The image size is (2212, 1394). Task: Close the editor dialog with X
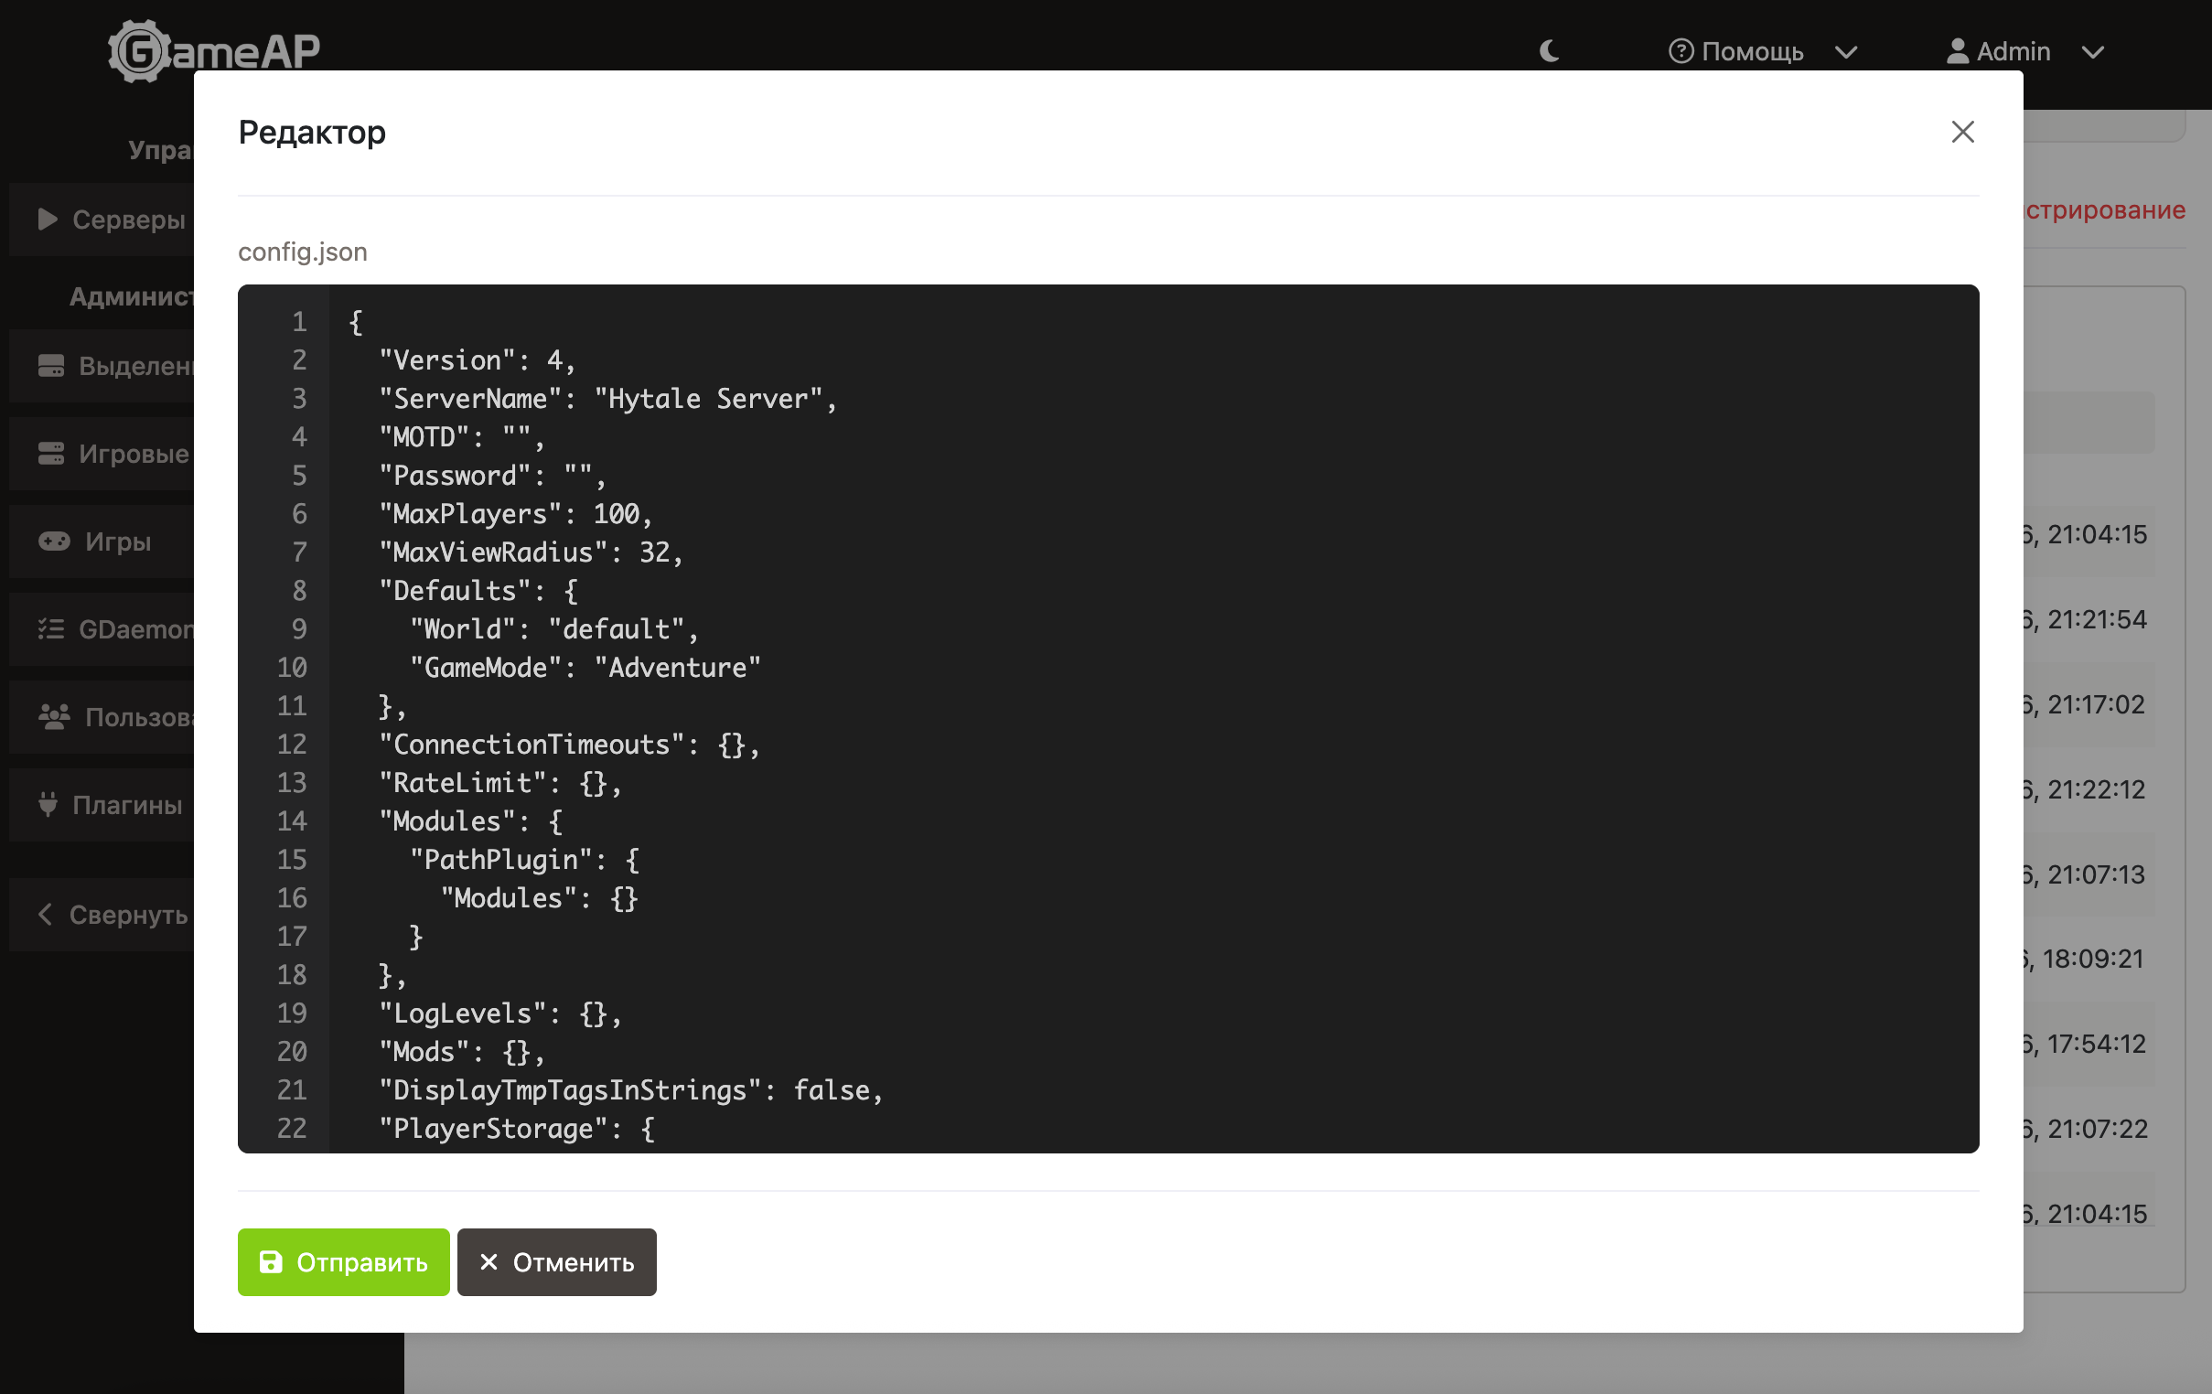click(x=1962, y=133)
